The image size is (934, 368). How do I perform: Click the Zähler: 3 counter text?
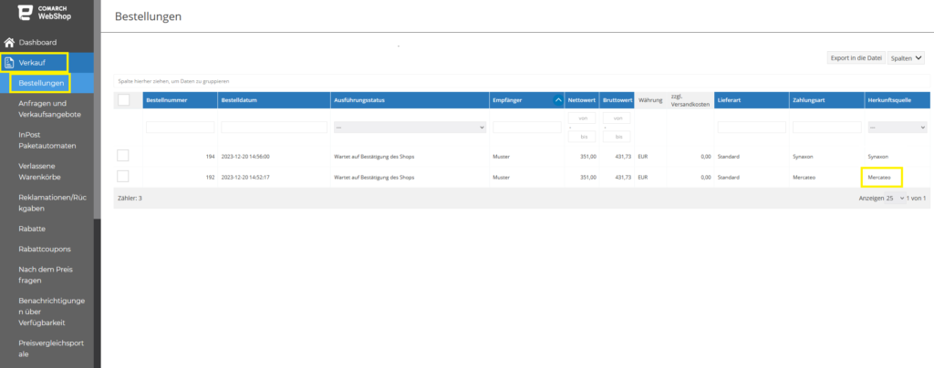click(x=131, y=198)
